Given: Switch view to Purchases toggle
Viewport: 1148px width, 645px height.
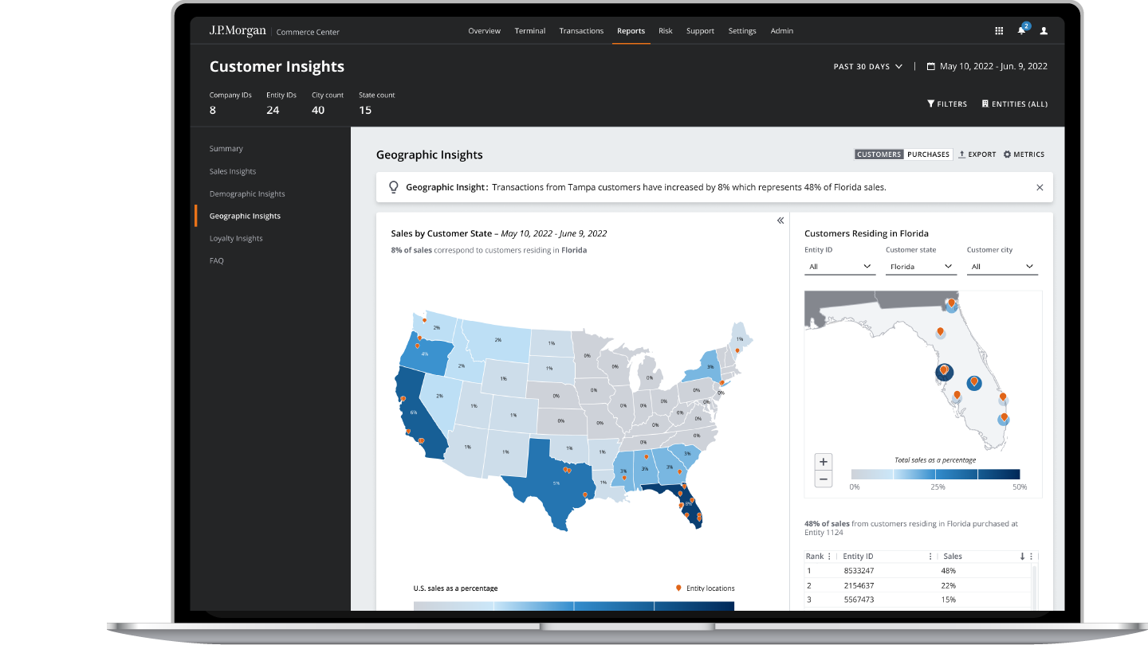Looking at the screenshot, I should pos(928,154).
